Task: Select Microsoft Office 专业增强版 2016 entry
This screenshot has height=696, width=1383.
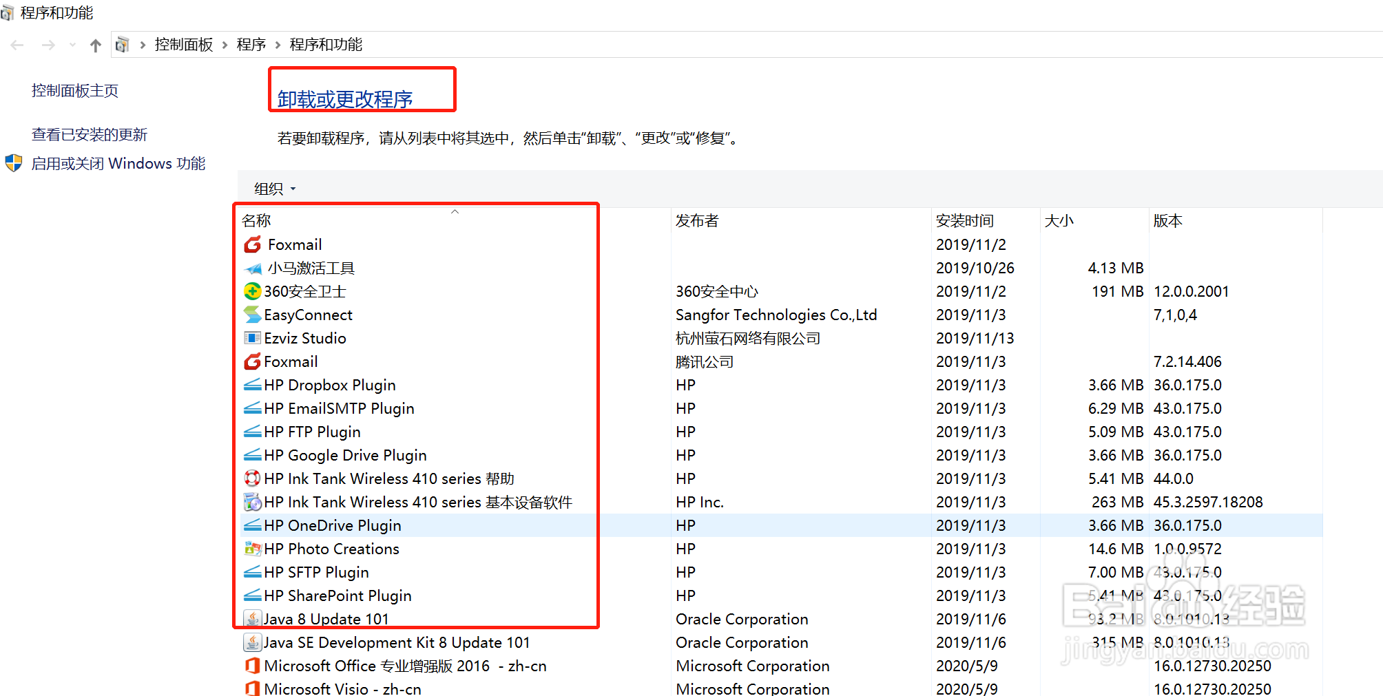Action: tap(405, 666)
